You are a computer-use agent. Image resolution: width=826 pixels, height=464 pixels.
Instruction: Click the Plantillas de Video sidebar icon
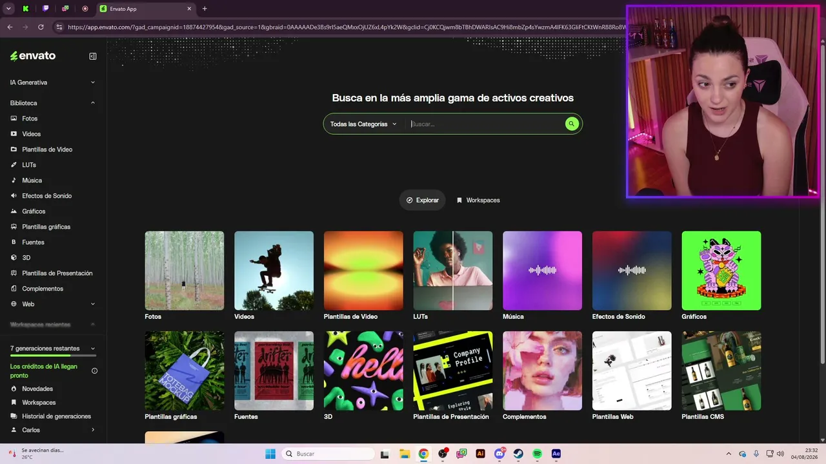click(x=14, y=150)
